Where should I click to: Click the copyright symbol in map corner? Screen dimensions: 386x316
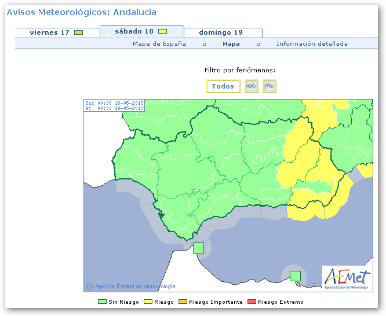point(89,286)
